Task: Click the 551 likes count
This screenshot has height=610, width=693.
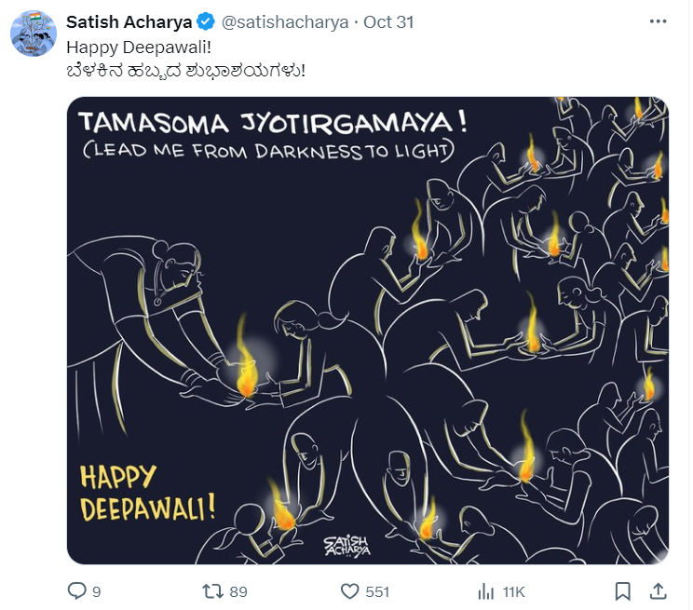Action: (x=377, y=592)
